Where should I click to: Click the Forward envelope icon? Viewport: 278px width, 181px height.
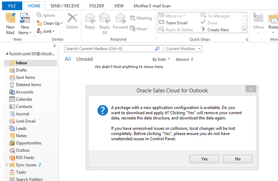point(120,18)
